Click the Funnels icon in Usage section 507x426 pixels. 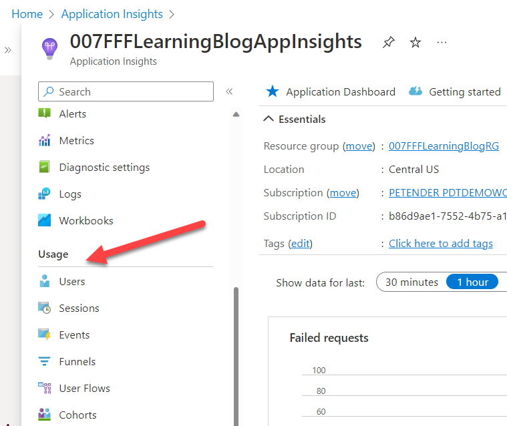point(45,362)
